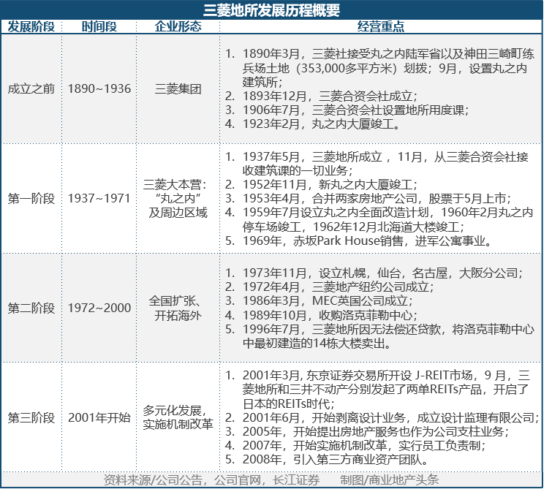Select the 发展阶段 column header
The image size is (552, 489).
[31, 26]
